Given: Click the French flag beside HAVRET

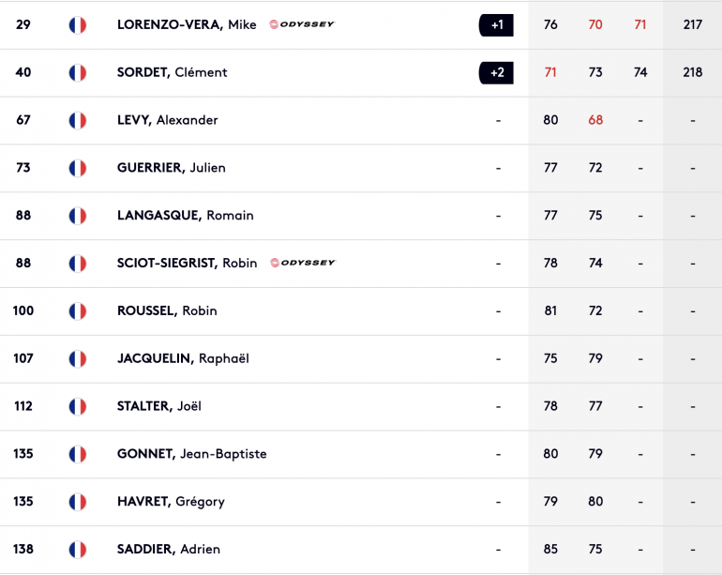Looking at the screenshot, I should [x=77, y=502].
